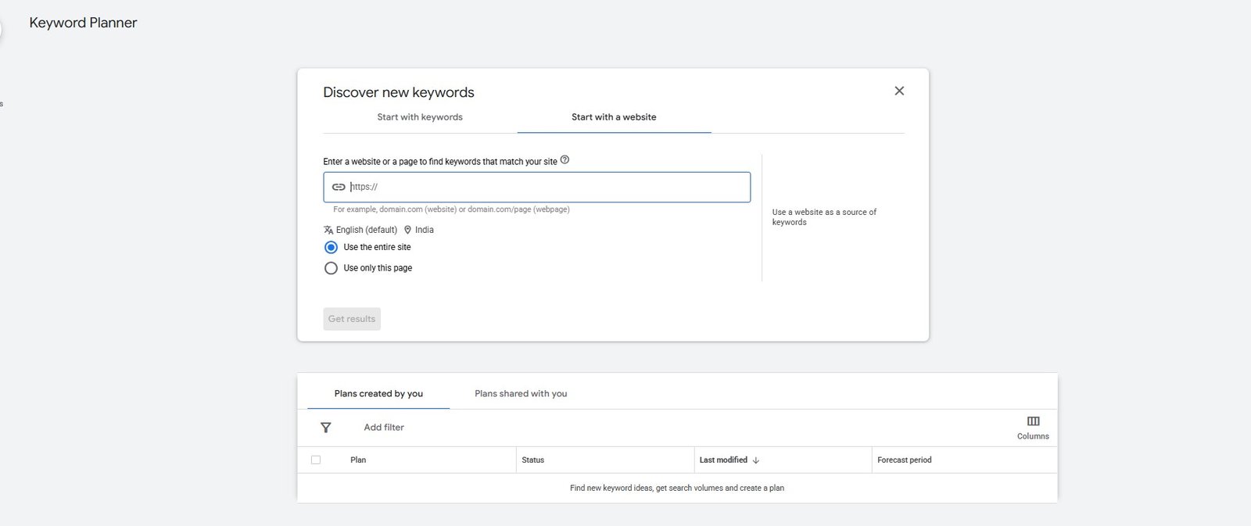Tick the select-all plans checkbox
This screenshot has height=526, width=1251.
[x=316, y=460]
